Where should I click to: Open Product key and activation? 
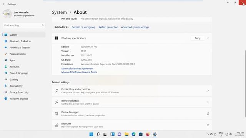click(x=132, y=91)
